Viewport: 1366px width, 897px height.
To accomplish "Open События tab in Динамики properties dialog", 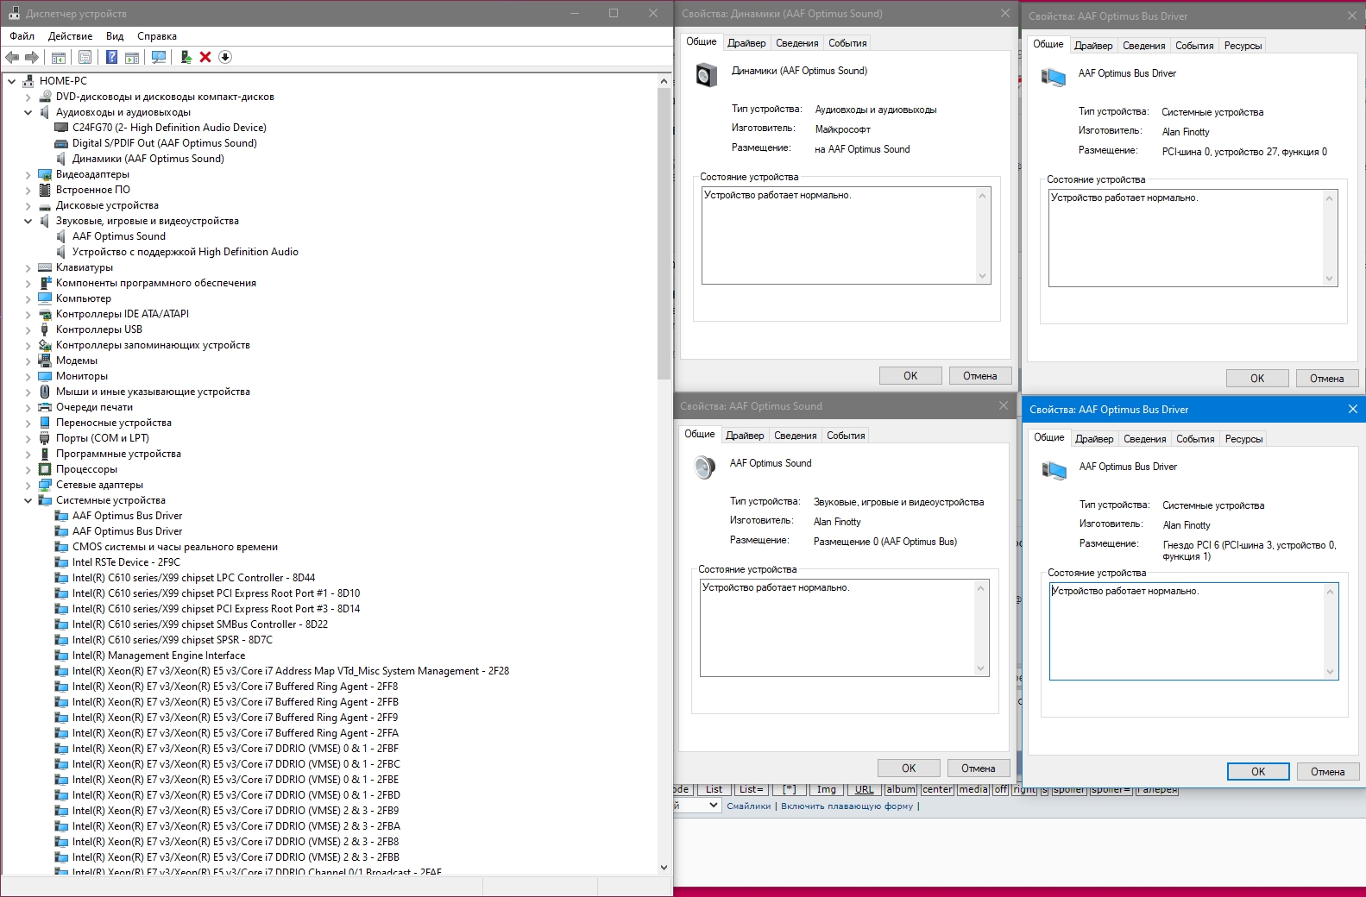I will [x=847, y=43].
